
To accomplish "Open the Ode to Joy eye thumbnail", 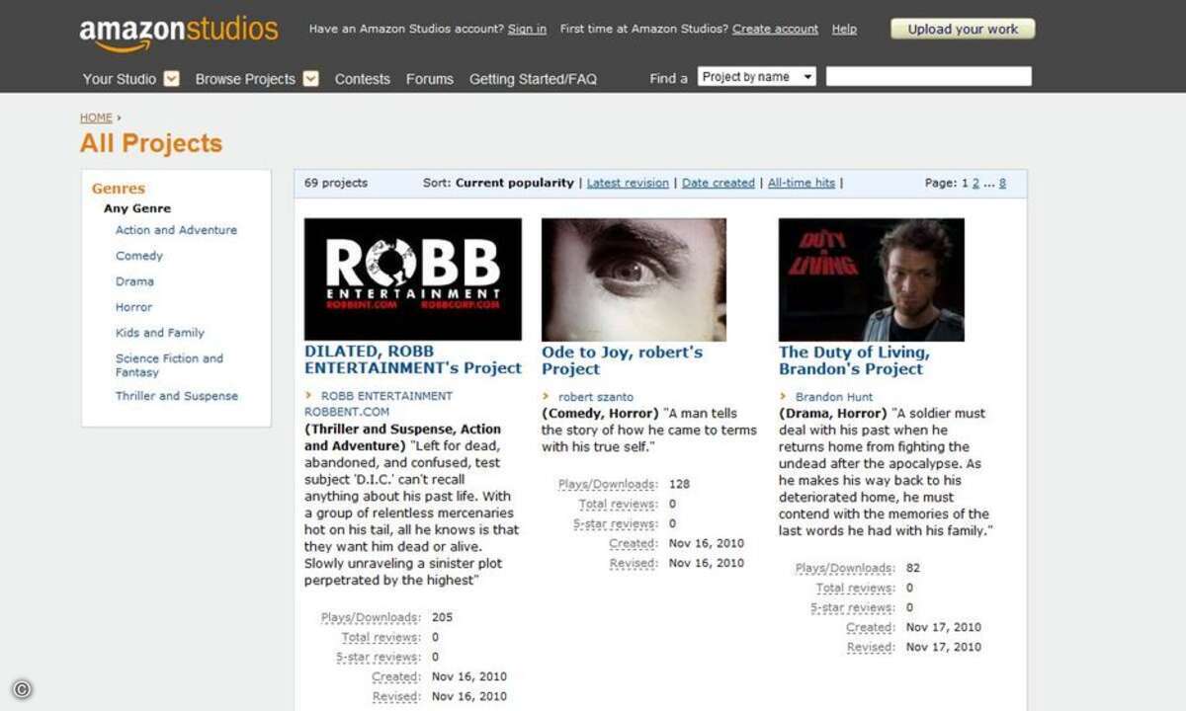I will pos(634,279).
